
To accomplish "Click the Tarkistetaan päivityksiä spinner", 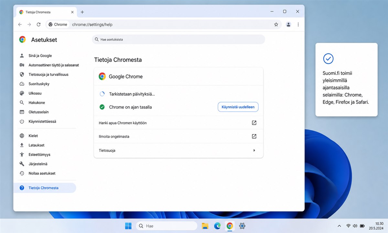I will tap(102, 94).
